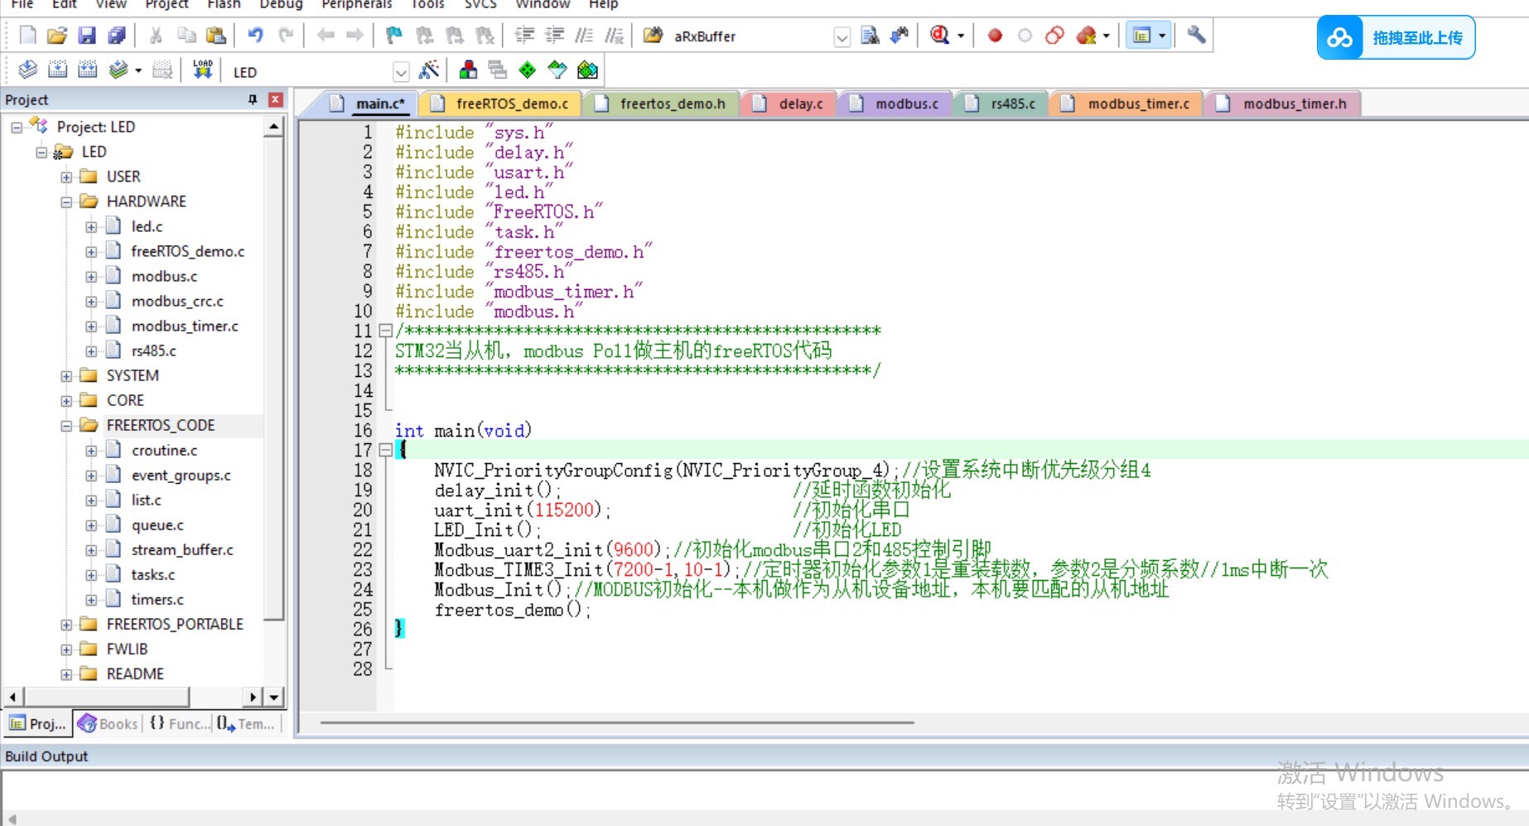
Task: Save the current file
Action: [87, 36]
